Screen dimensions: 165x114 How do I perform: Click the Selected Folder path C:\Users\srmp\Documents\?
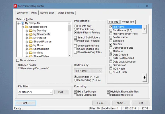click(34, 68)
